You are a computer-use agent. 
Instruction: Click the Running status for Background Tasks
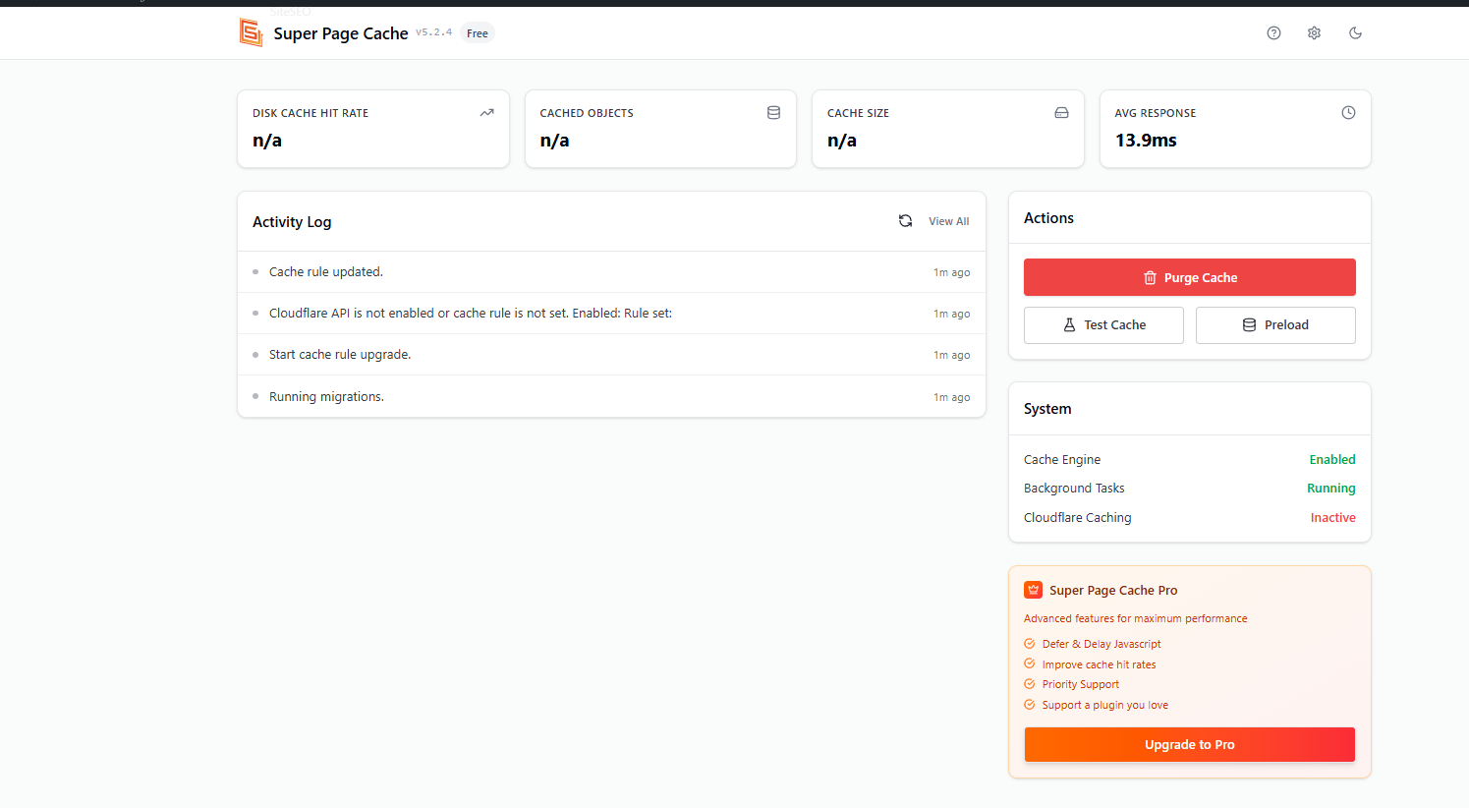(x=1331, y=489)
